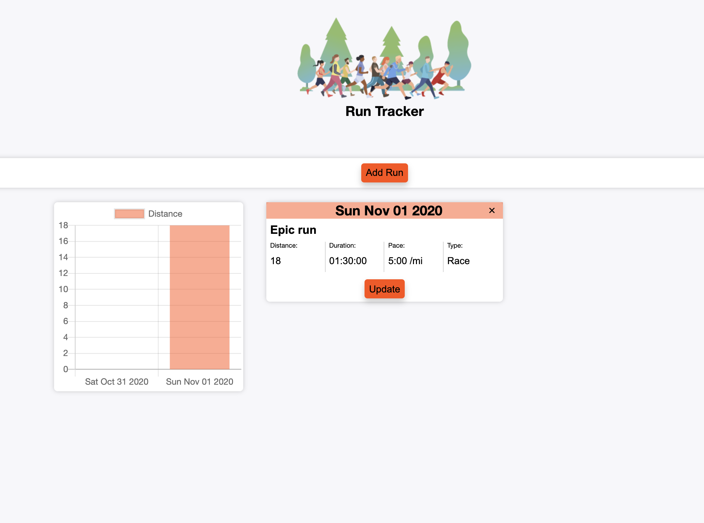704x523 pixels.
Task: Click the y-axis label 10
Action: click(x=63, y=289)
